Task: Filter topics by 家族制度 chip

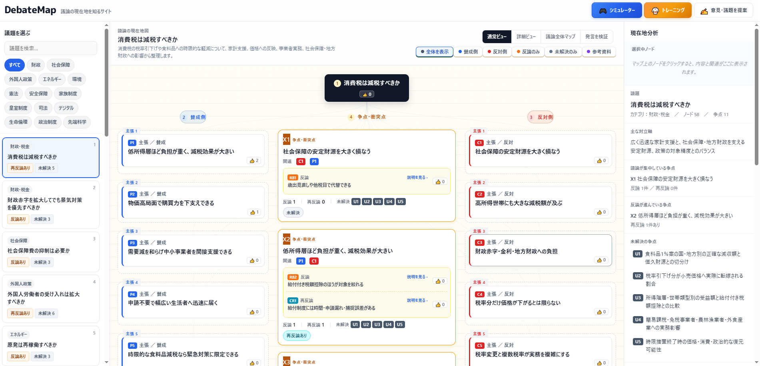Action: click(x=68, y=94)
